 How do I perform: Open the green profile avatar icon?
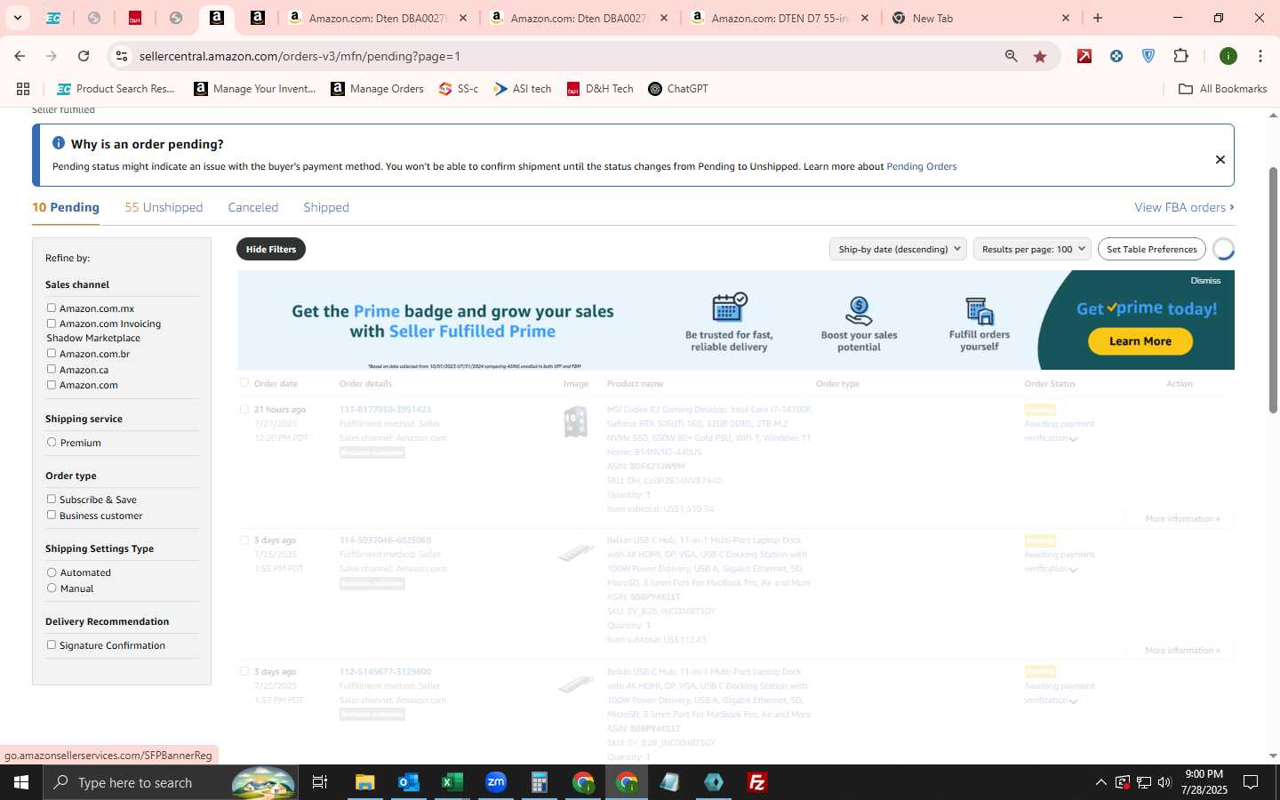[x=1228, y=56]
